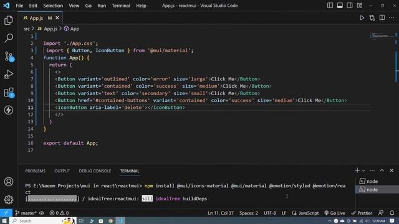Split the editor to the right

coord(382,18)
